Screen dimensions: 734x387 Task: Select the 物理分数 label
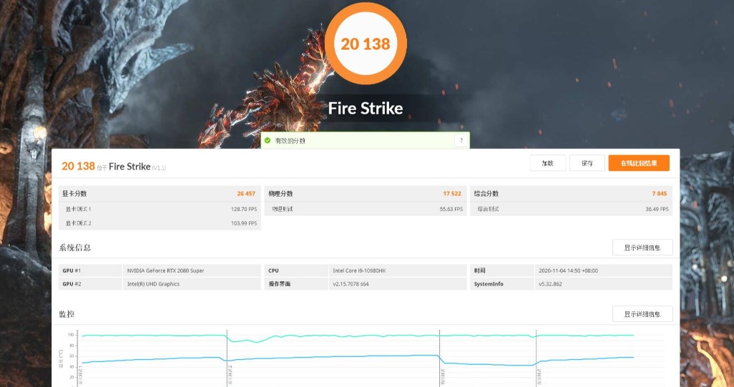[281, 194]
